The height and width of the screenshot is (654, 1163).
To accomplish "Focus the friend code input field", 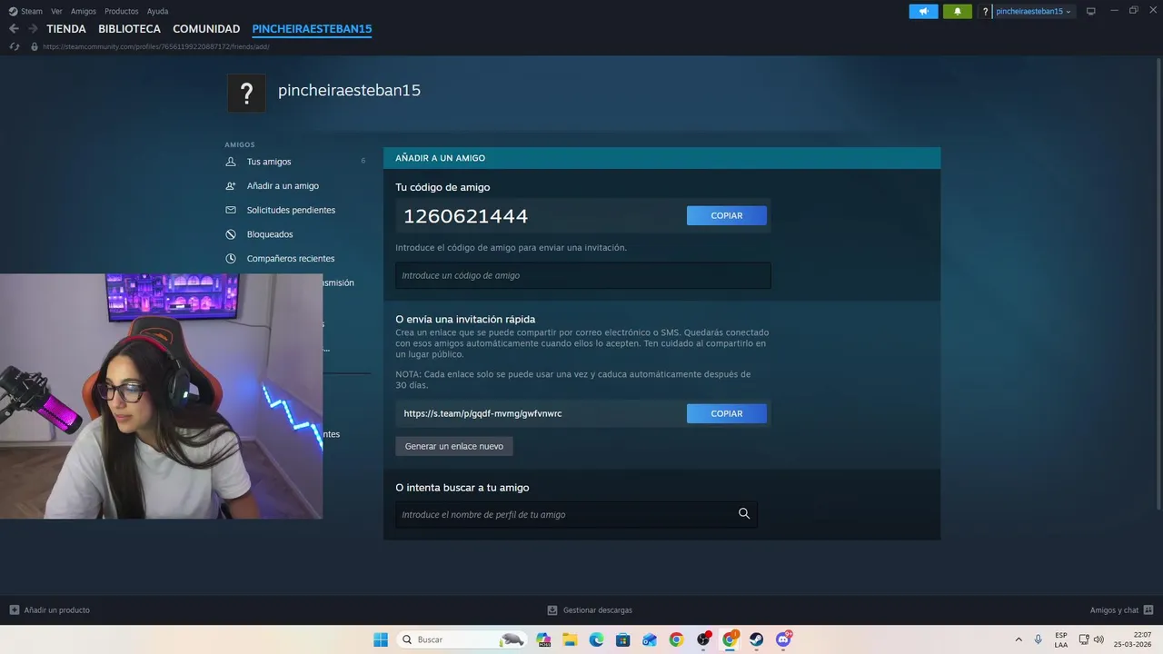I will pyautogui.click(x=583, y=275).
